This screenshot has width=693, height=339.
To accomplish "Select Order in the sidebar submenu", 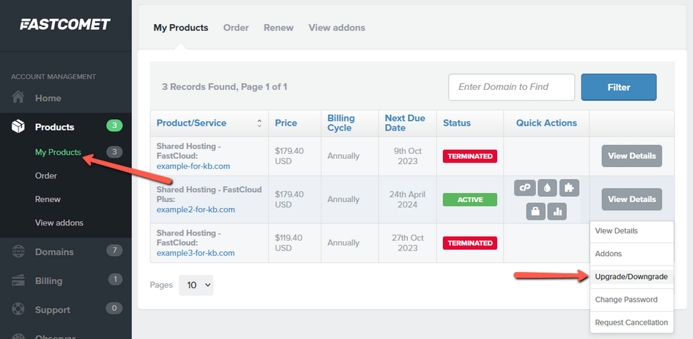I will [x=46, y=176].
